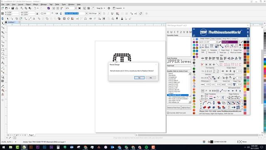Click the Magic Trap icon
The width and height of the screenshot is (266, 150).
tap(234, 84)
